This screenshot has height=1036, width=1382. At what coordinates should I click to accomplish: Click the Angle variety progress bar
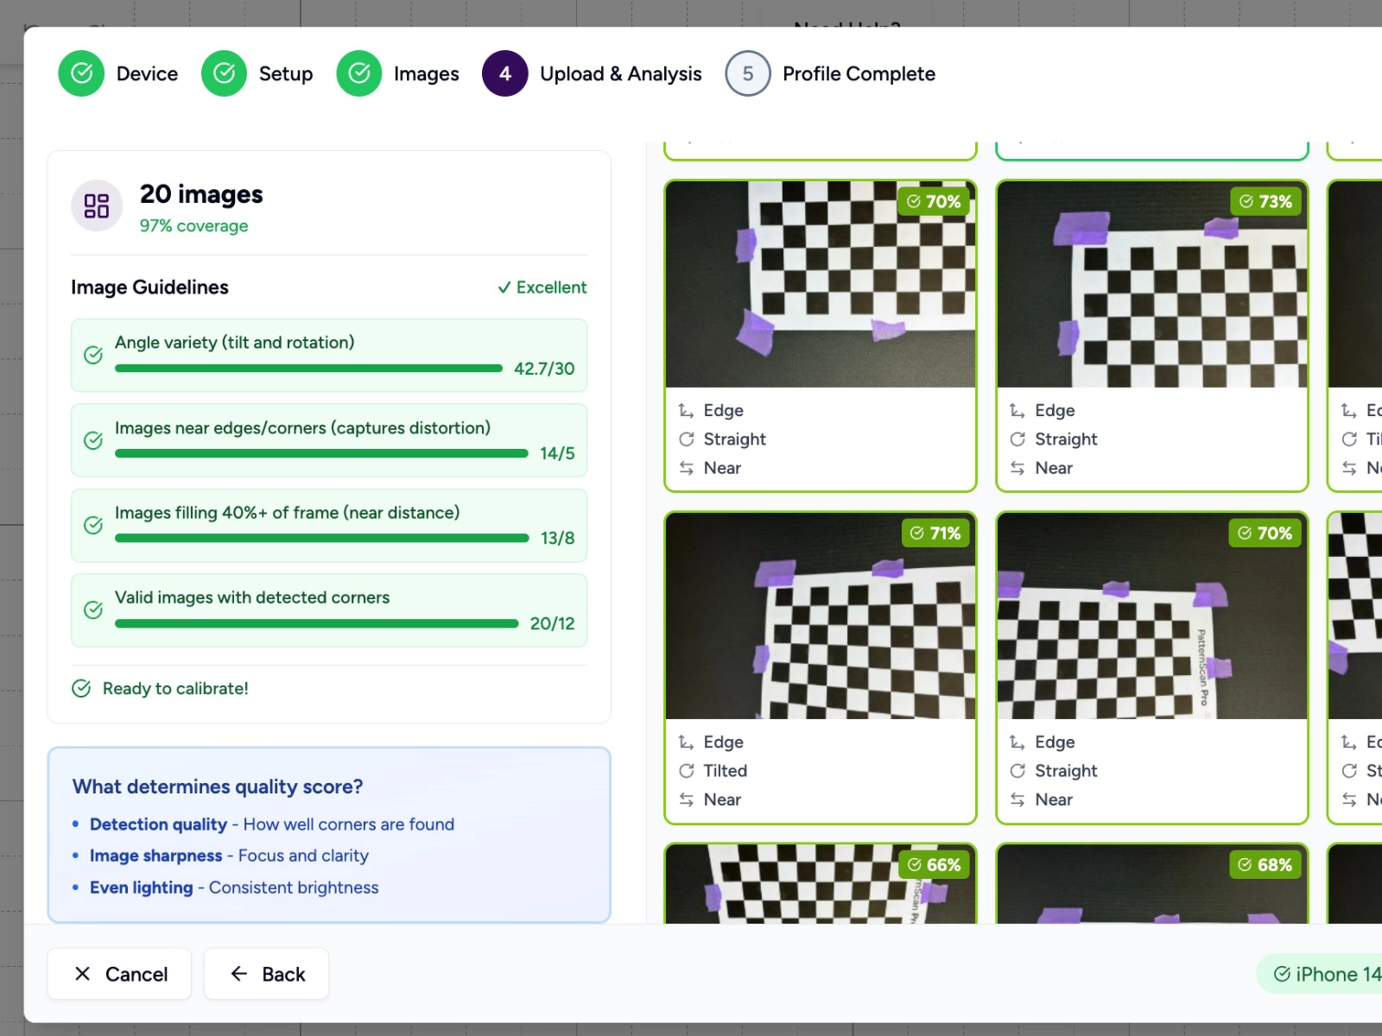tap(308, 369)
